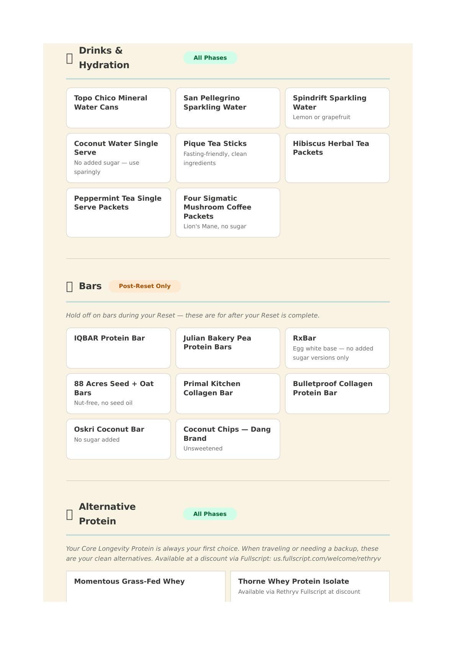Select the Momentous Grass-Fed Whey card
This screenshot has width=456, height=645.
pyautogui.click(x=146, y=586)
